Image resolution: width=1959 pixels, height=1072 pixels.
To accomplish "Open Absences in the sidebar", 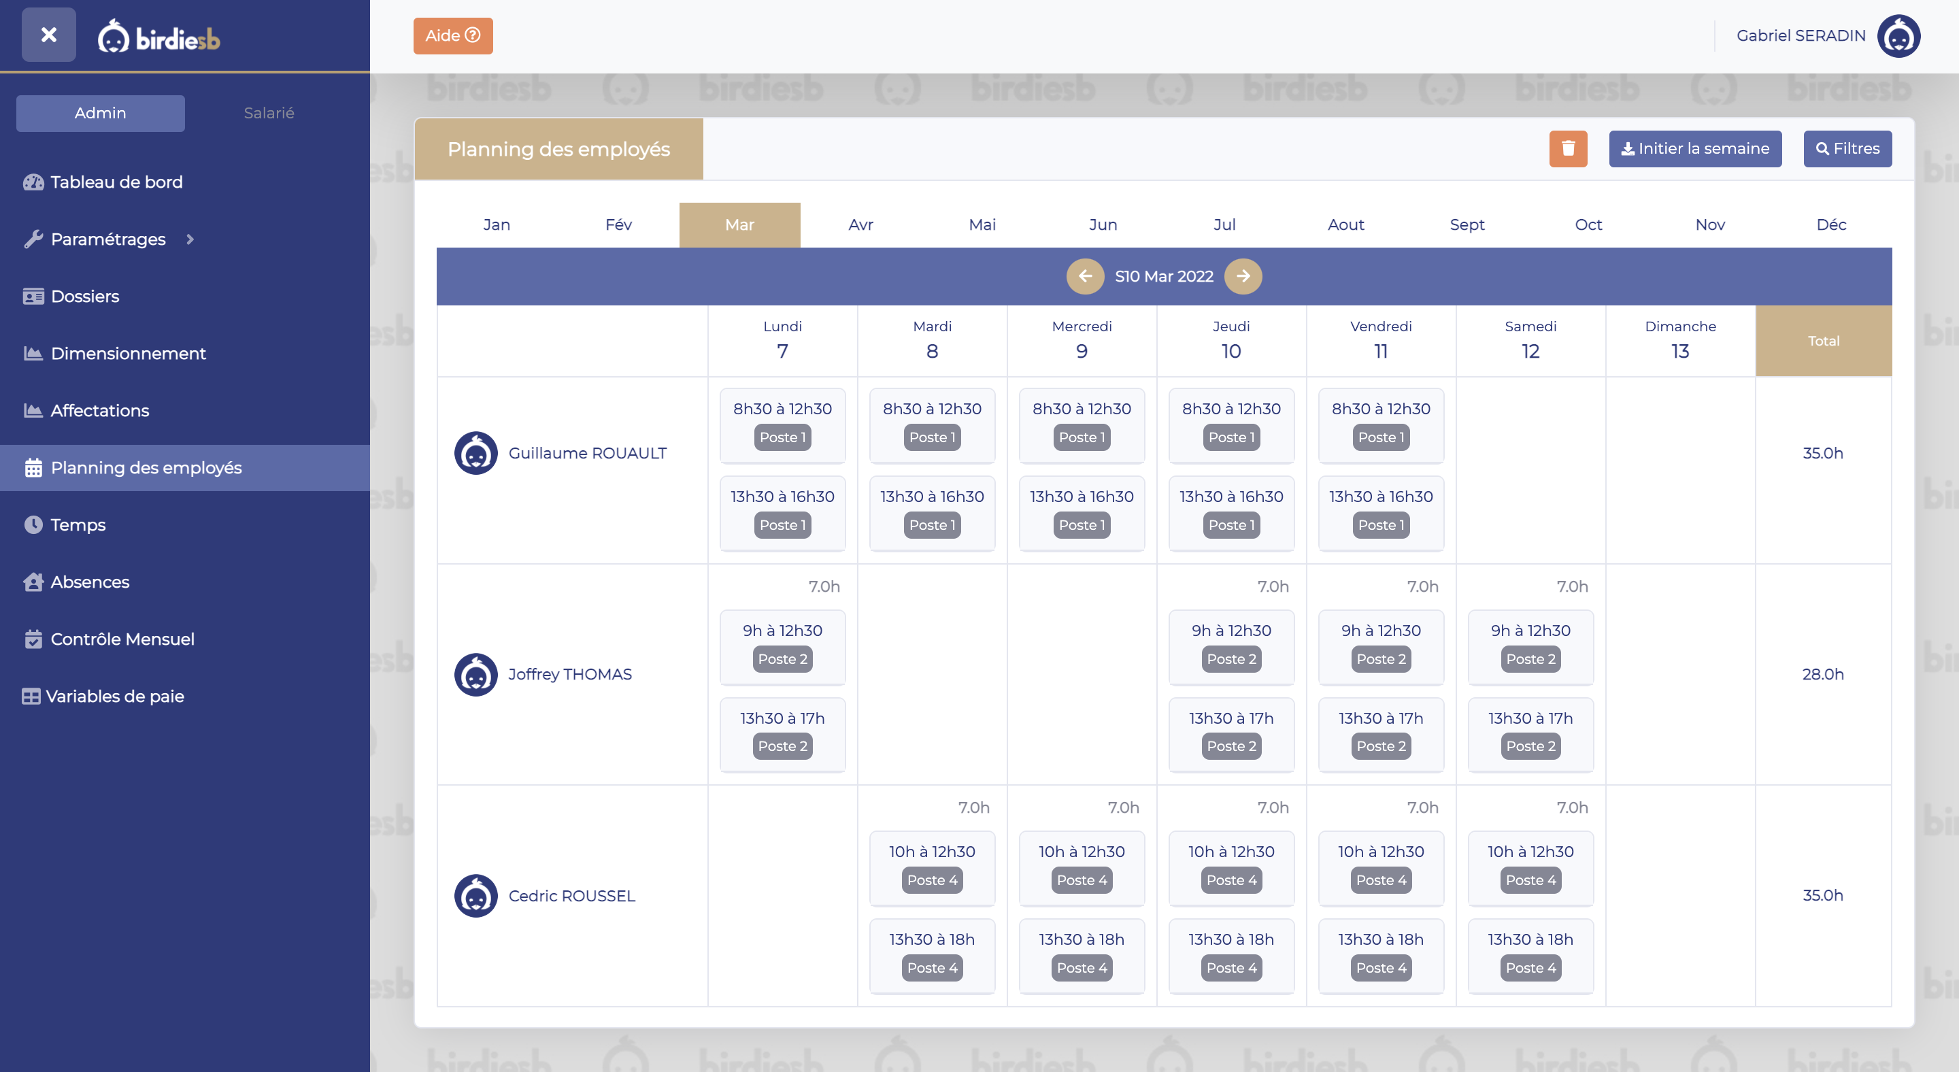I will pyautogui.click(x=90, y=582).
